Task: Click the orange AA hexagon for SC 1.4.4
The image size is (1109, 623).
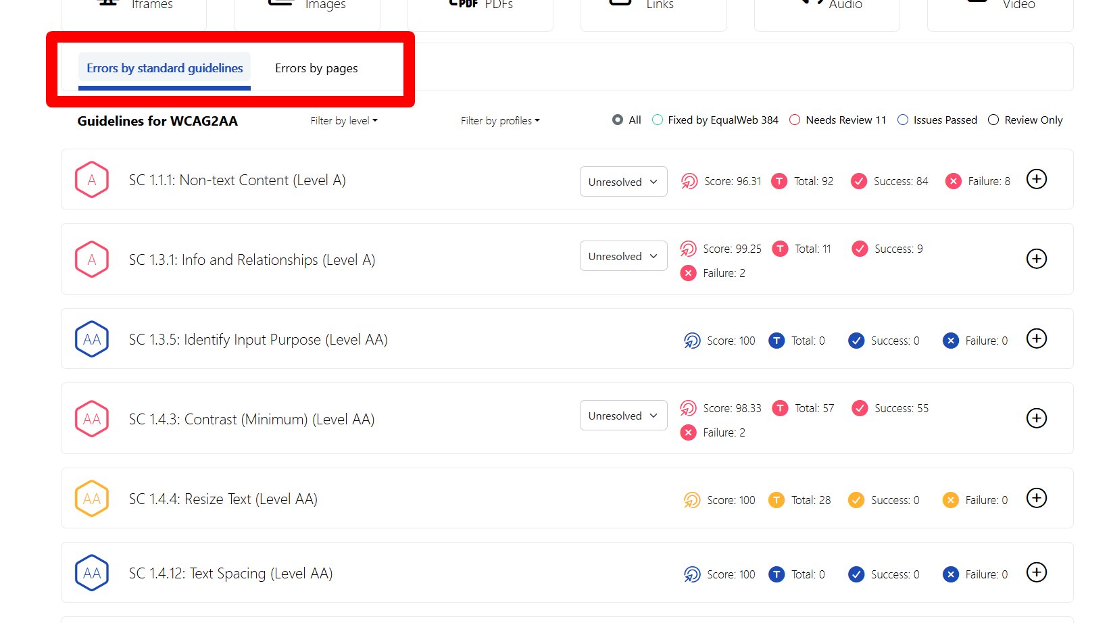Action: [92, 499]
